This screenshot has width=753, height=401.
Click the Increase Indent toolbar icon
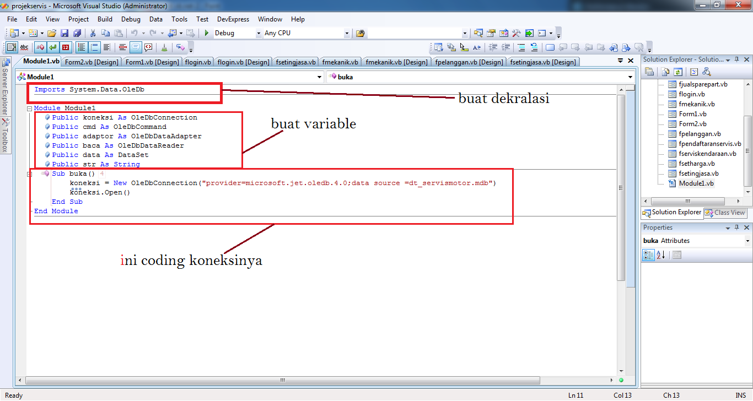pyautogui.click(x=505, y=47)
